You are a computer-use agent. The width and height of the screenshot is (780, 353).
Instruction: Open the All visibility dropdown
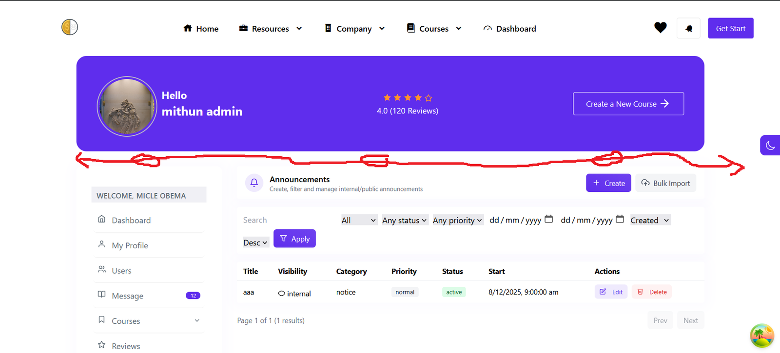coord(359,220)
